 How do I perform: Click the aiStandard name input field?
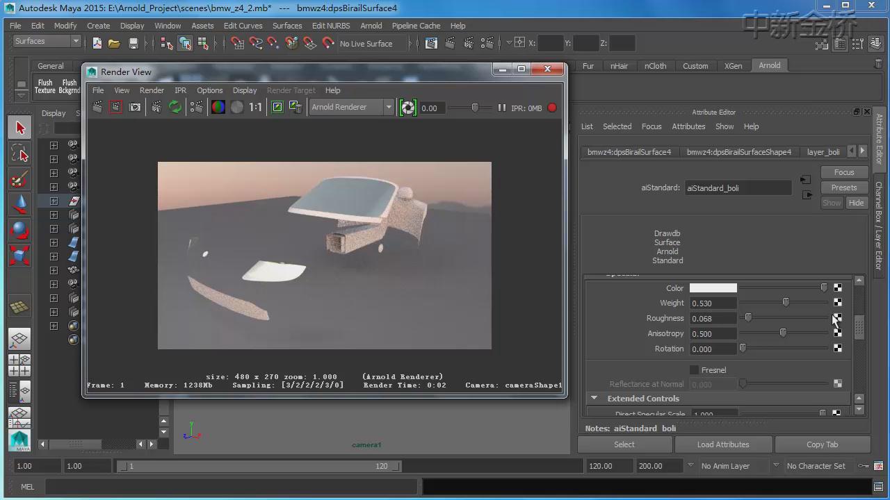(x=738, y=188)
